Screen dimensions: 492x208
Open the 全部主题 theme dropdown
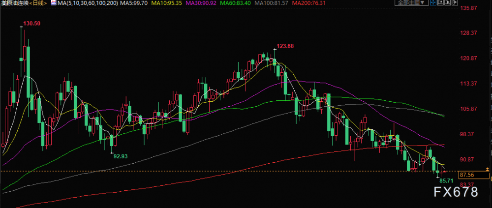coord(411,3)
